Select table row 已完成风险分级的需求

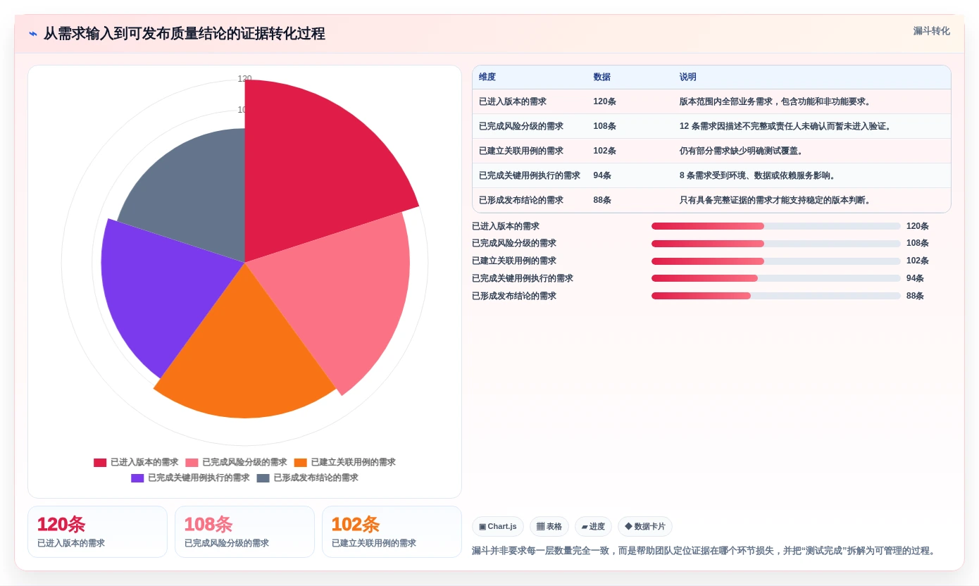(x=711, y=126)
